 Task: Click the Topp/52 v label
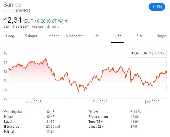click(96, 122)
